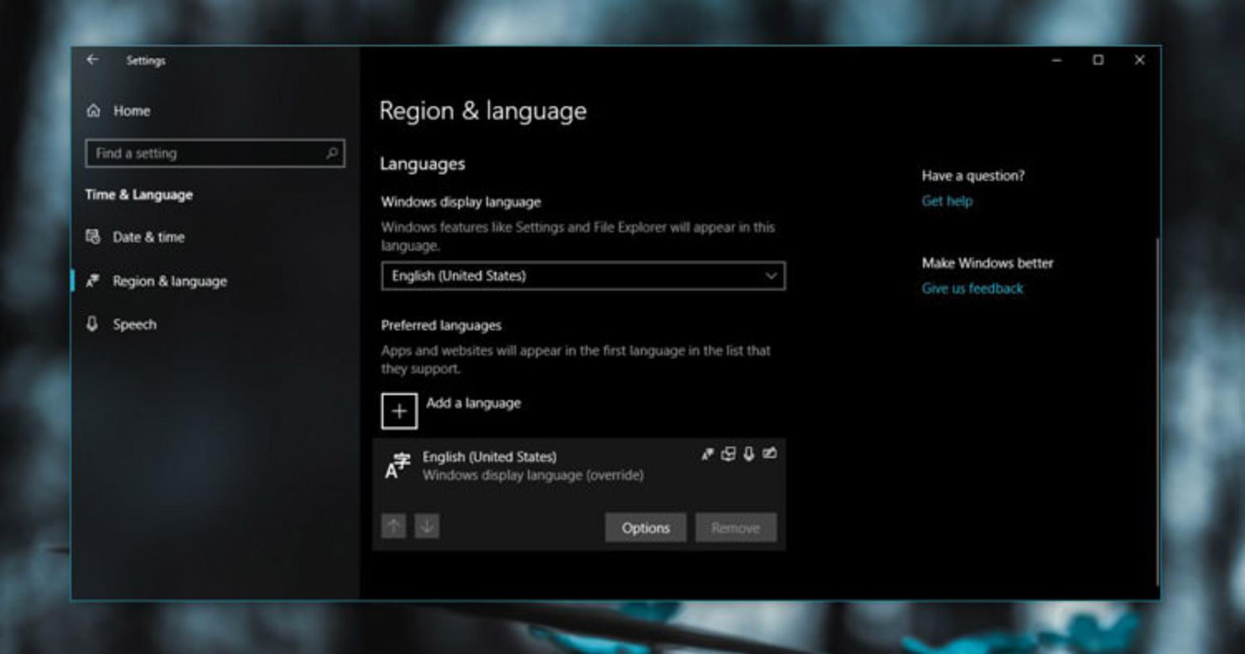
Task: Move language down with arrow button
Action: pyautogui.click(x=427, y=526)
